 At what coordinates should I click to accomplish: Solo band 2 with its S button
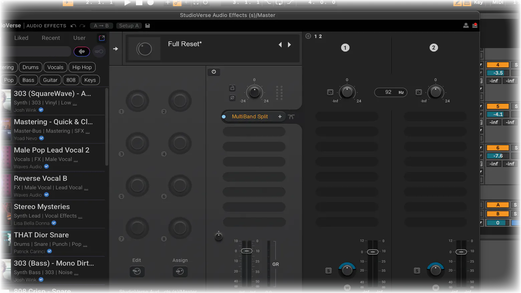tap(417, 271)
